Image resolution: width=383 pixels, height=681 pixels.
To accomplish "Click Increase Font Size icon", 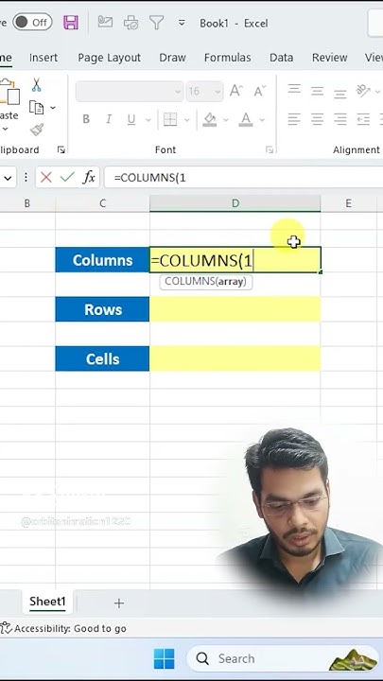I will [236, 91].
